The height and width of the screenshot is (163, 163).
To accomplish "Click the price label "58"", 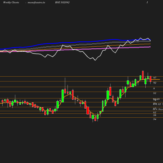I will tap(155, 115).
